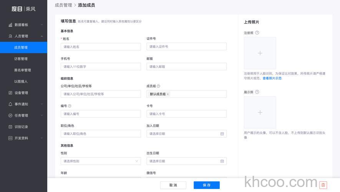Collapse the 人员管理 menu chevron
The width and height of the screenshot is (340, 192).
(42, 36)
